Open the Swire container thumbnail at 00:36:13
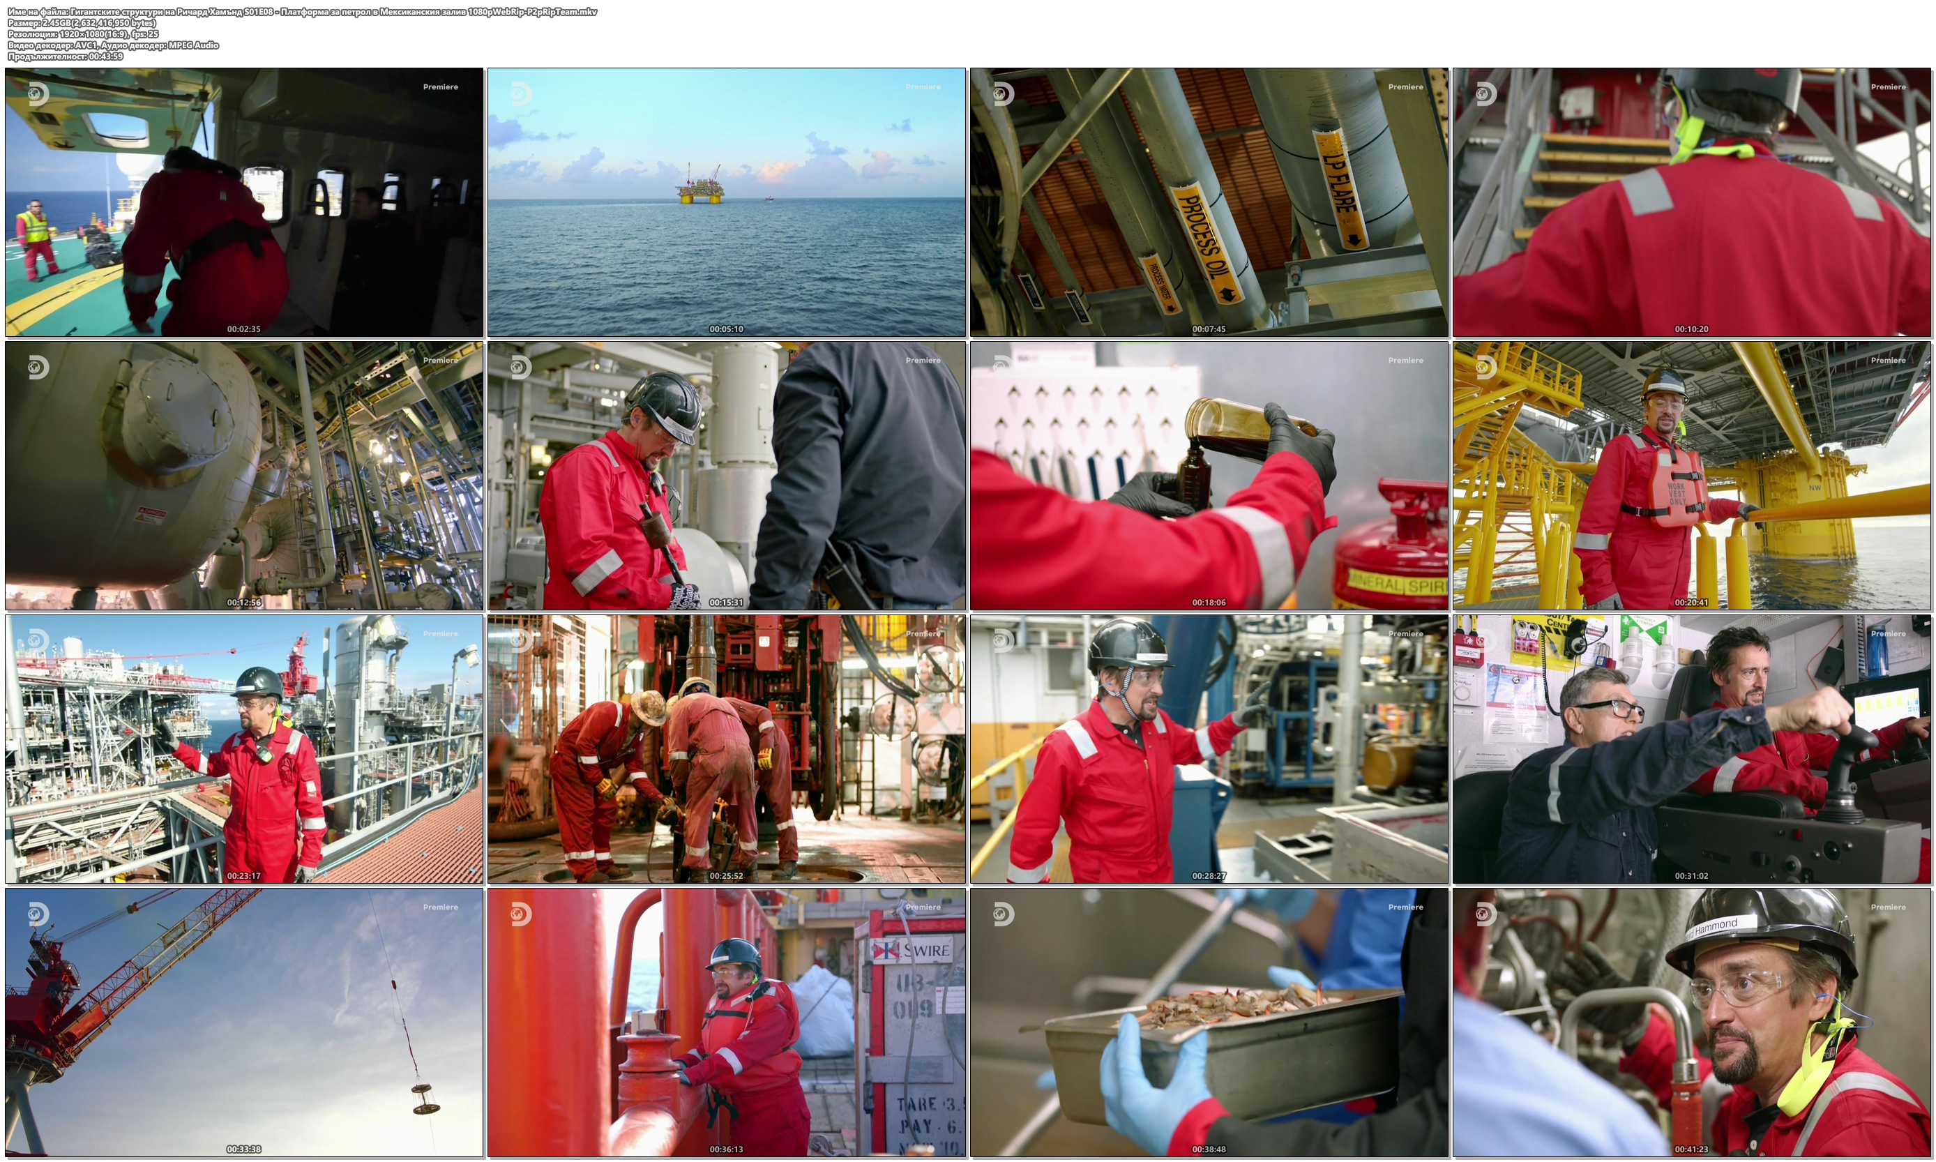Screen dimensions: 1936x1162 click(727, 1022)
